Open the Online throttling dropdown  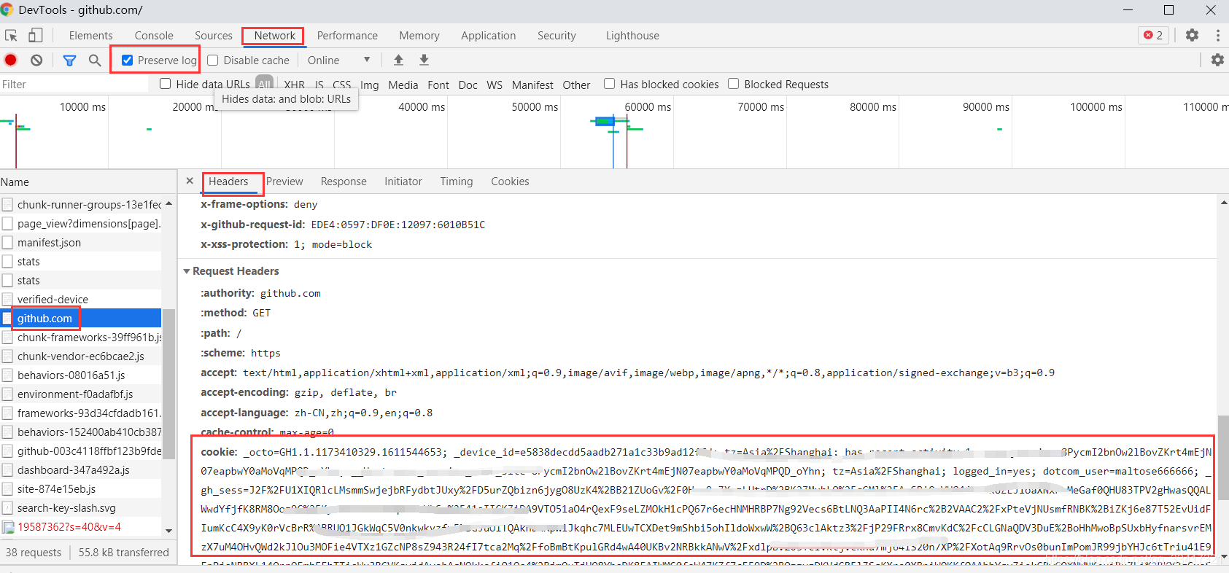(339, 60)
